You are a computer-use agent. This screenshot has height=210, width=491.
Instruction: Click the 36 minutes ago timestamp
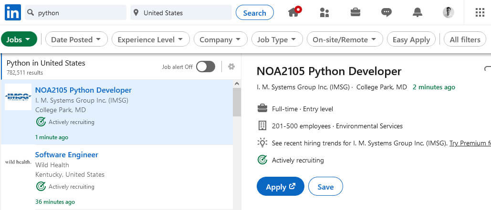tap(55, 202)
